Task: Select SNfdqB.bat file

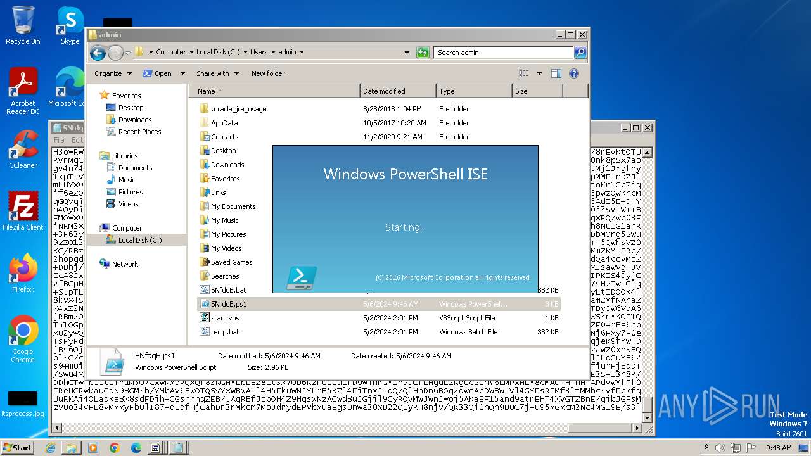Action: 228,290
